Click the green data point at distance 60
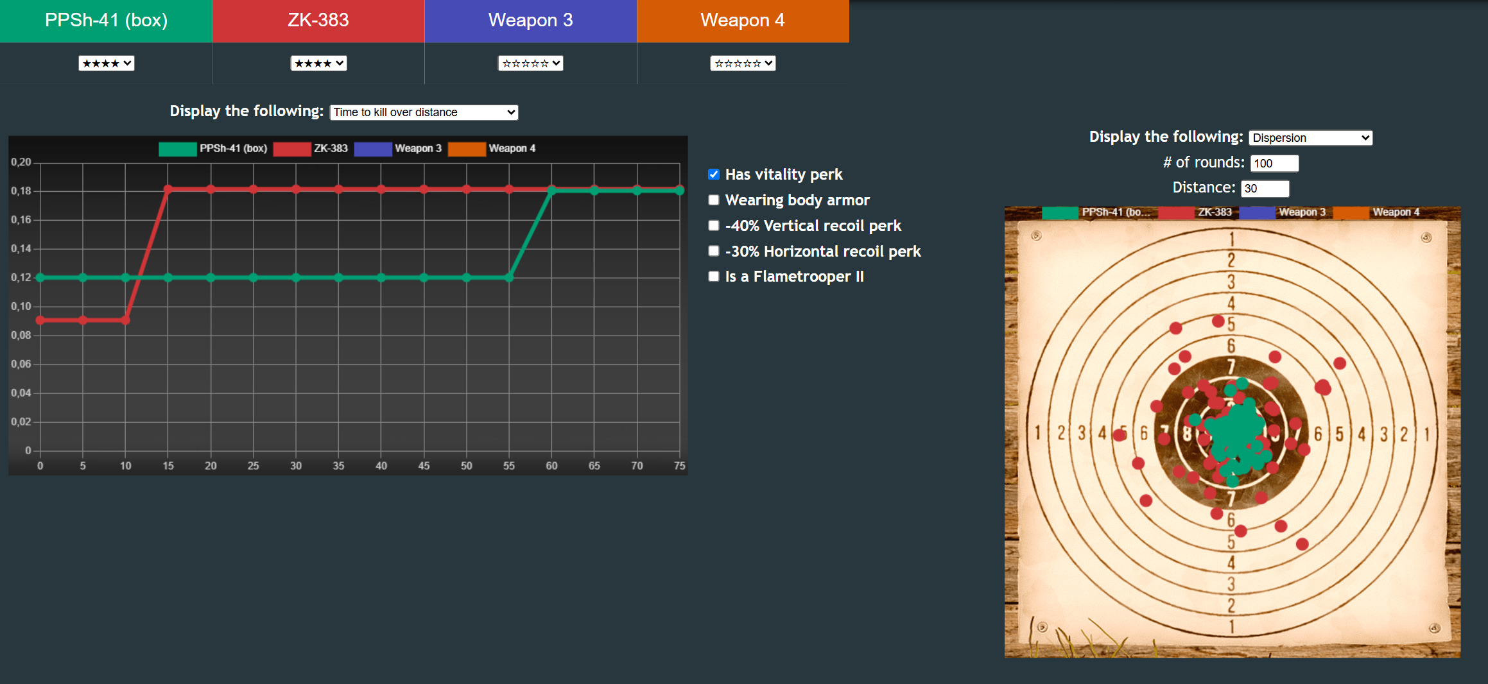This screenshot has width=1488, height=684. 552,191
